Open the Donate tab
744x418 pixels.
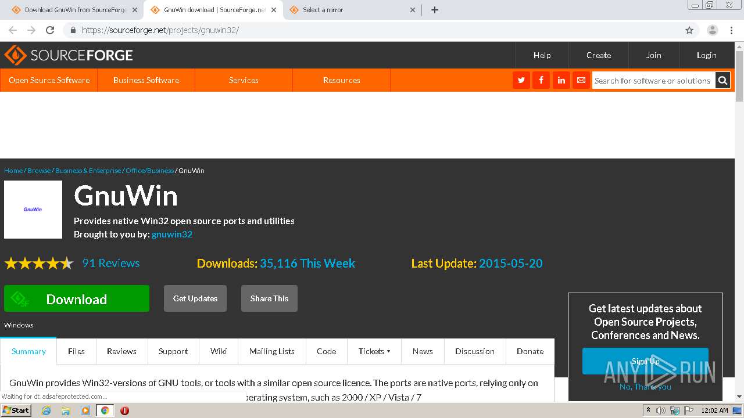click(530, 351)
